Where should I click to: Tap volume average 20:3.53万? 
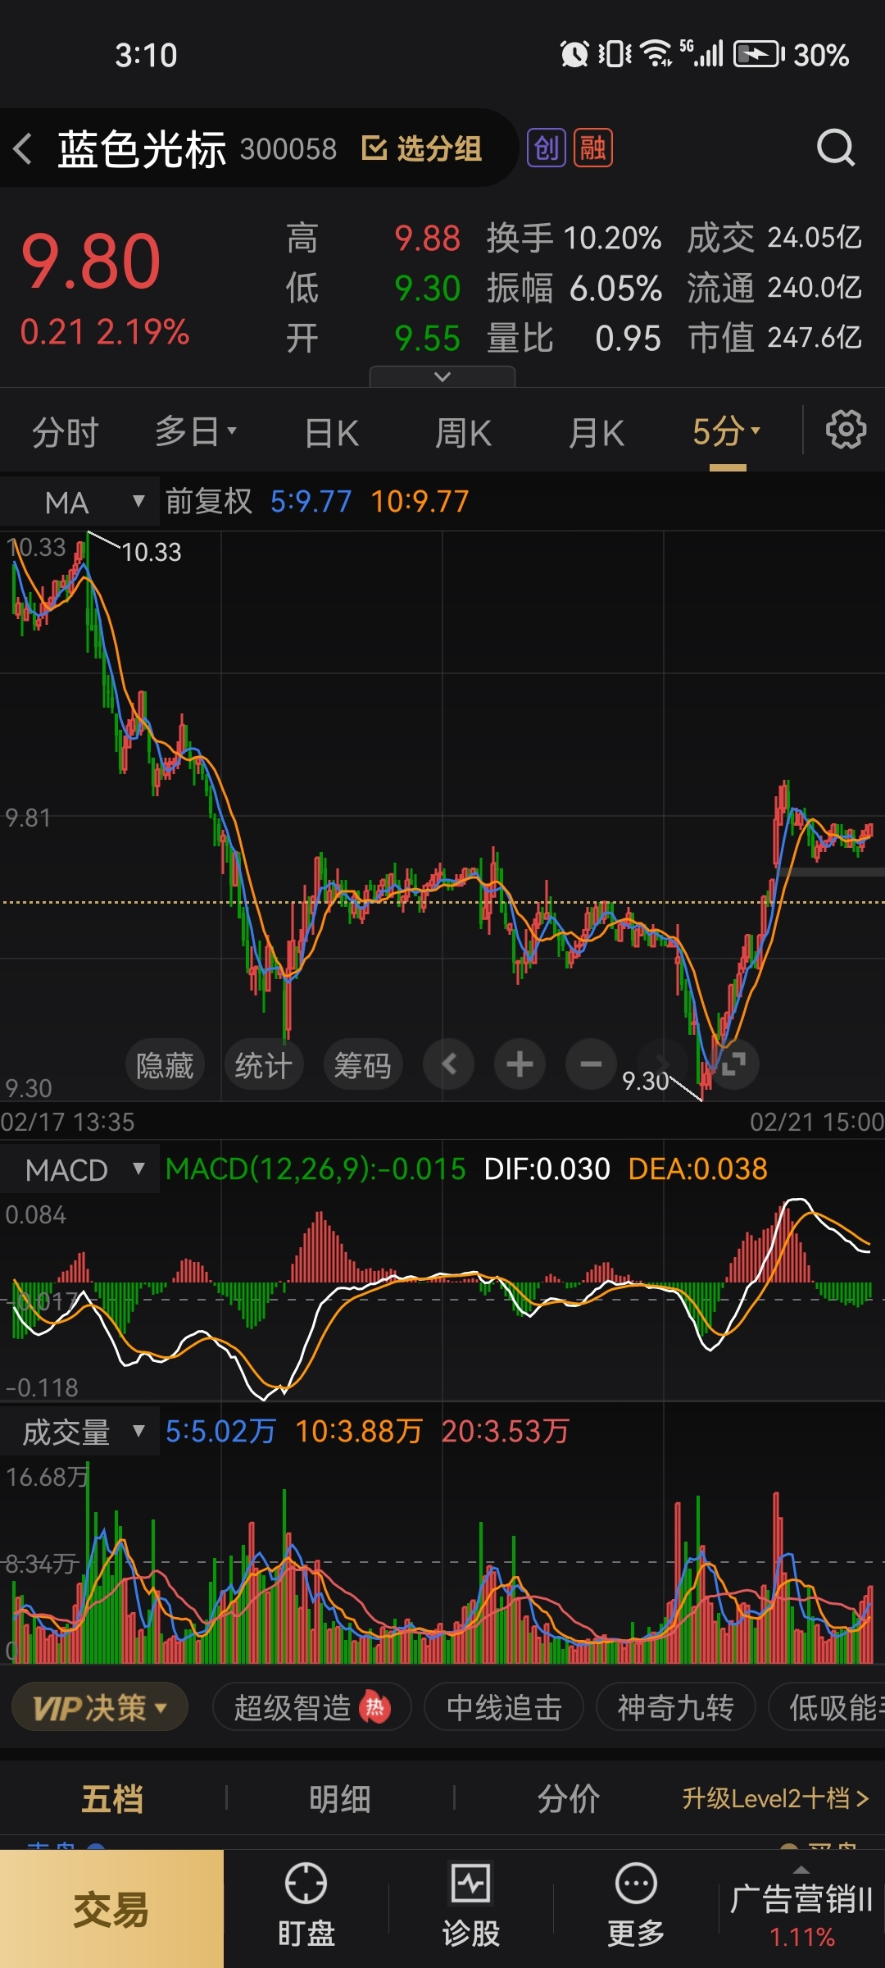tap(506, 1431)
